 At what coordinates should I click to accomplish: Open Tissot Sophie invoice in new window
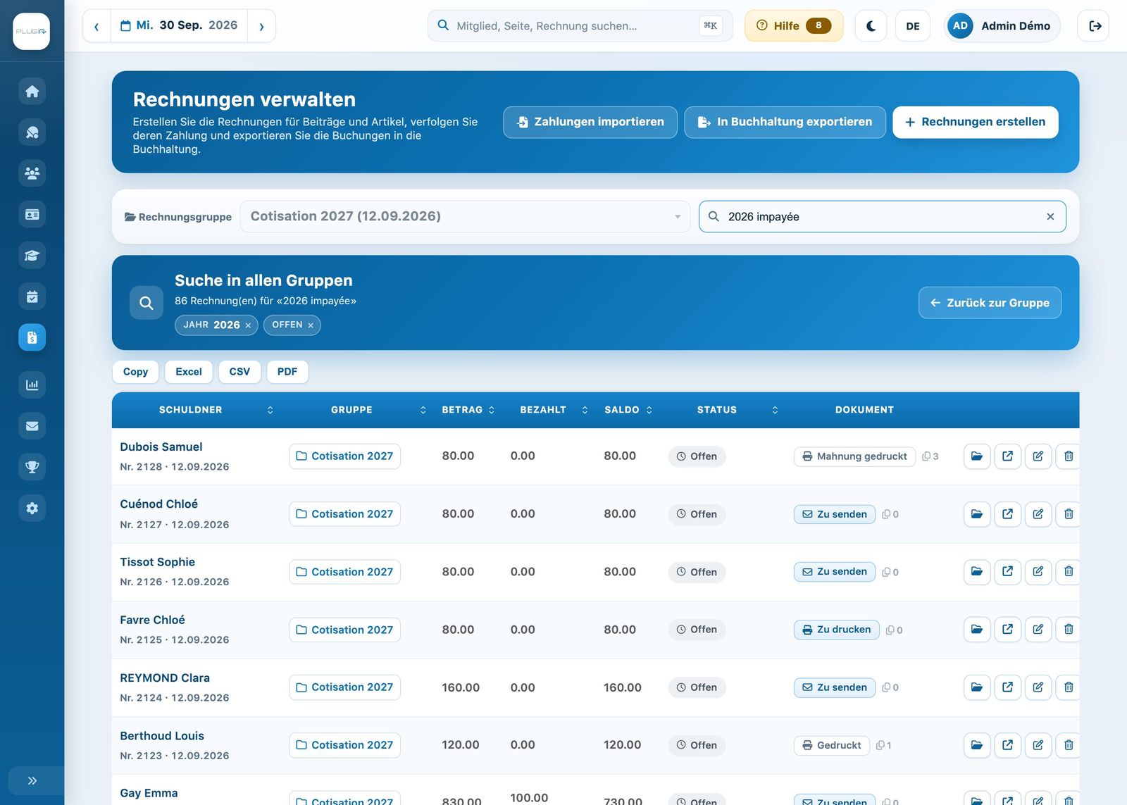tap(1007, 572)
